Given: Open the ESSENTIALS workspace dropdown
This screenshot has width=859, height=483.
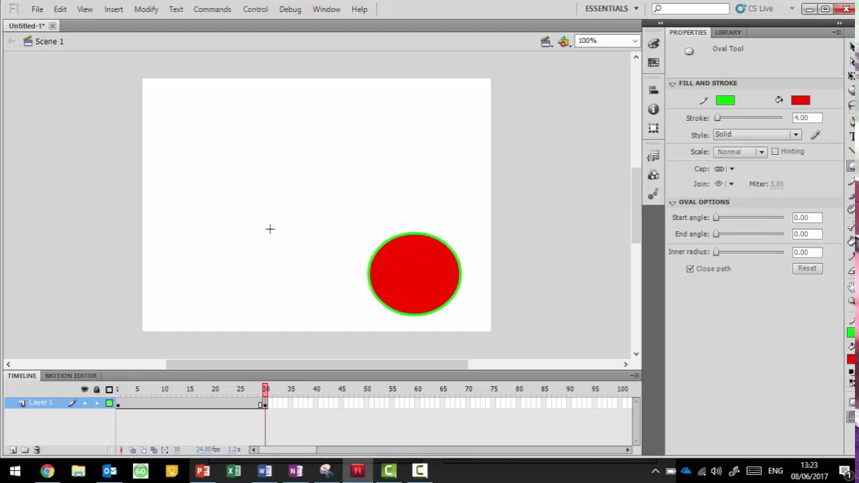Looking at the screenshot, I should 612,9.
